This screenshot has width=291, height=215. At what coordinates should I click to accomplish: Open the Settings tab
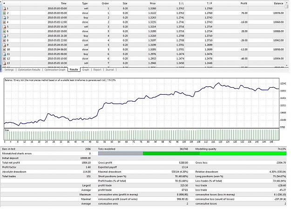9,69
